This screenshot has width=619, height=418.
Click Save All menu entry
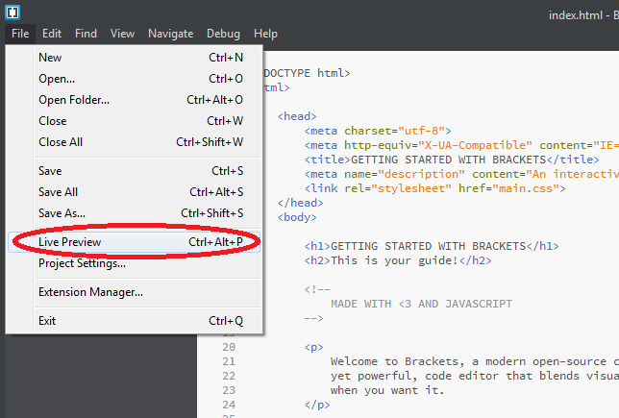tap(134, 192)
